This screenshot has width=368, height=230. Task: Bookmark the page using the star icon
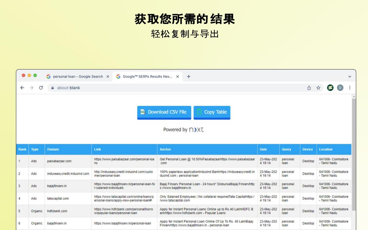click(x=318, y=88)
